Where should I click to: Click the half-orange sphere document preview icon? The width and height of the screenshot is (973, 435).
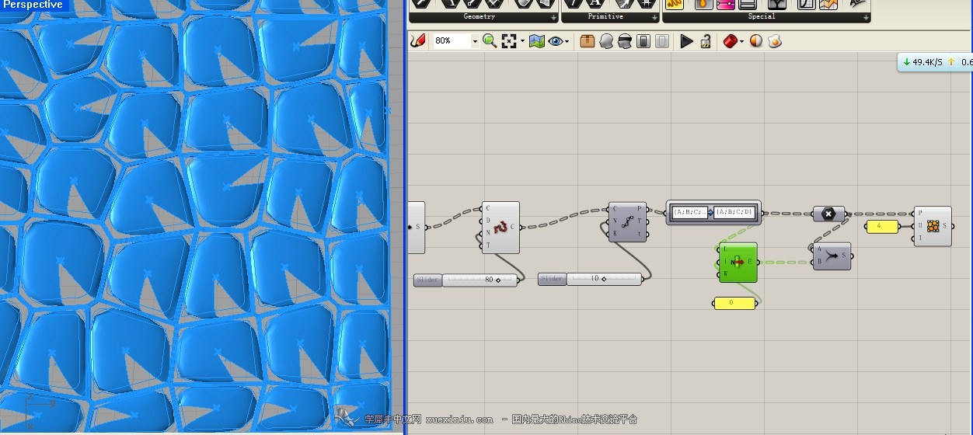tap(756, 40)
